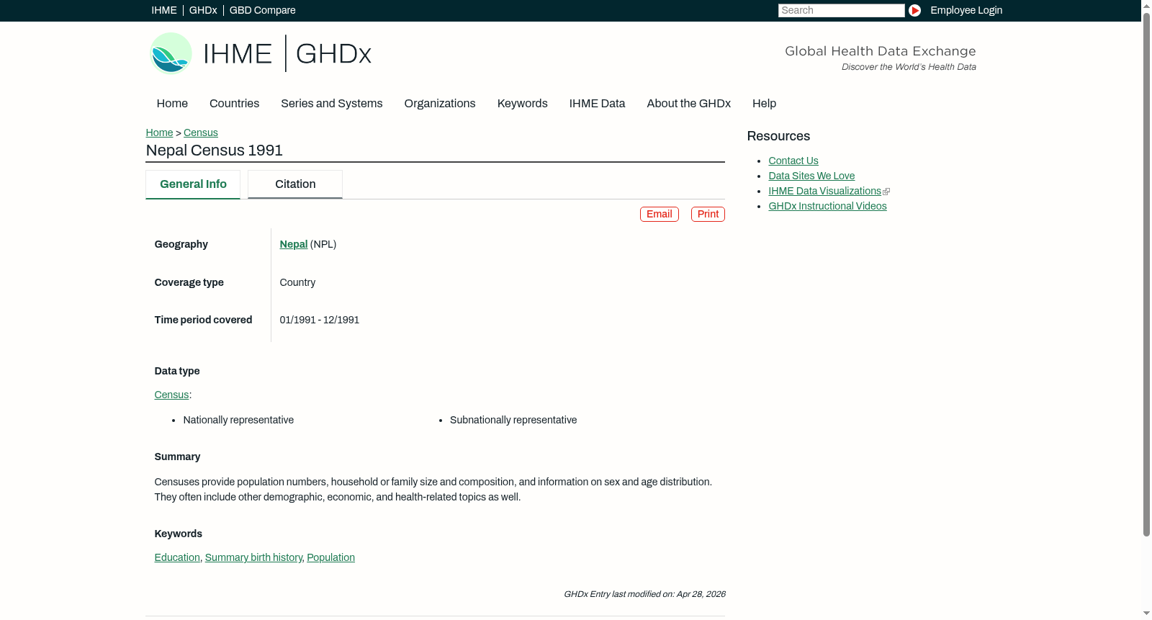
Task: Open the Contact Us resource link
Action: (x=793, y=161)
